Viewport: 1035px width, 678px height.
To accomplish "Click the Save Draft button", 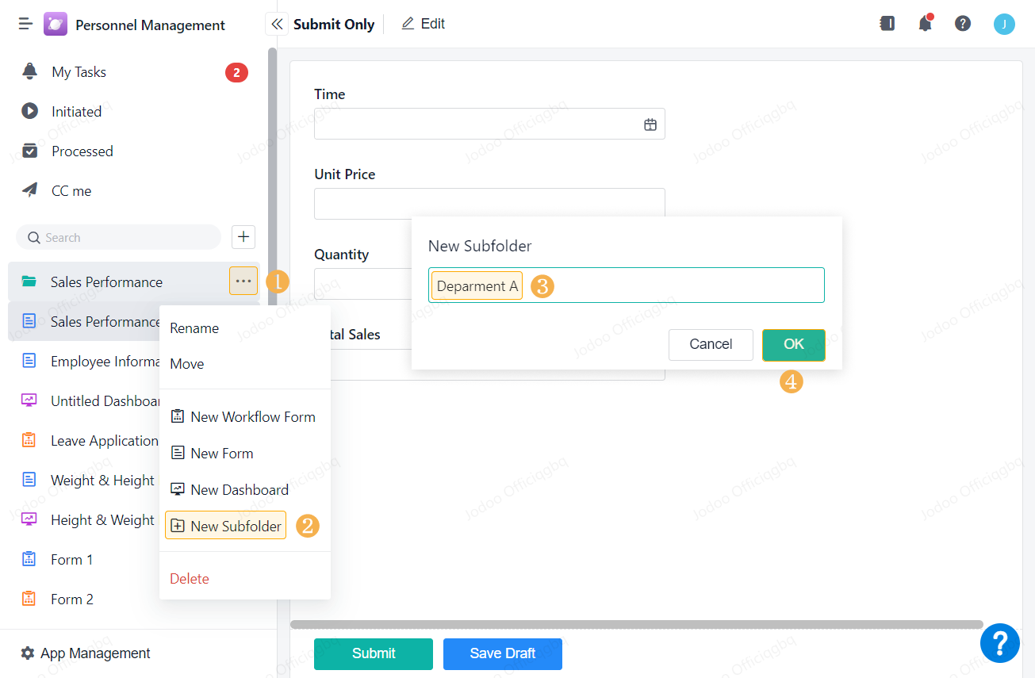I will (x=503, y=653).
